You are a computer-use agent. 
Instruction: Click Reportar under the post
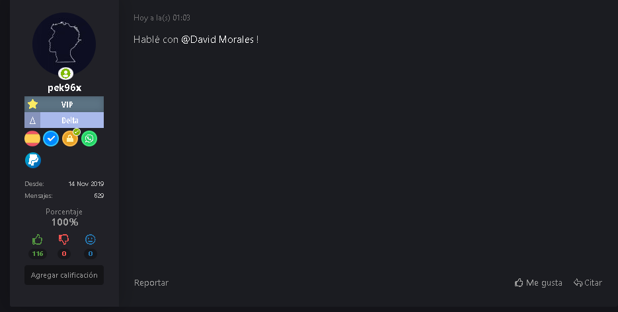pos(151,282)
